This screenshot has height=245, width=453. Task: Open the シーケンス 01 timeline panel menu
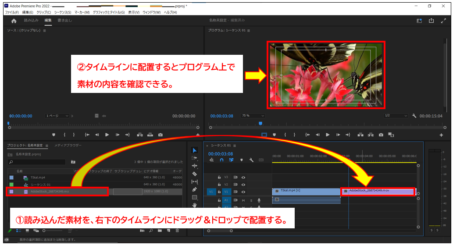[235, 146]
